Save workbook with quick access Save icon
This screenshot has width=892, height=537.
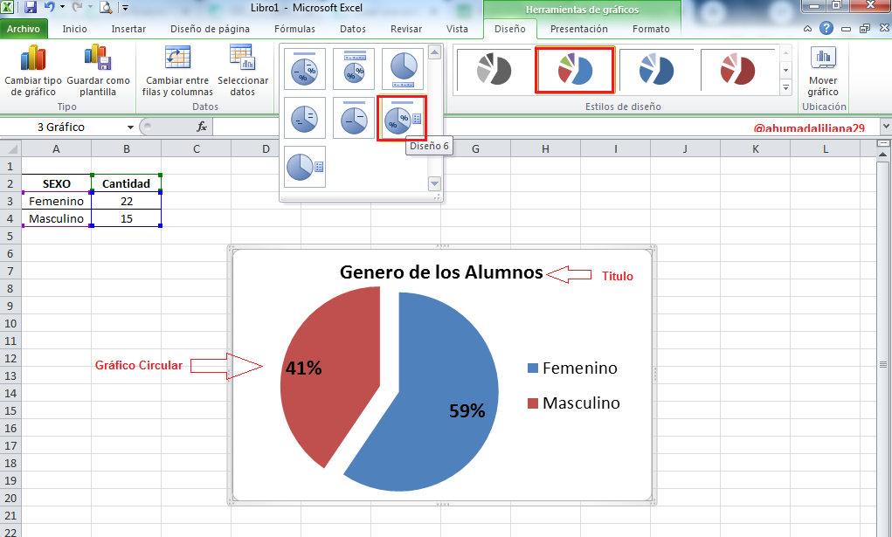tap(31, 7)
